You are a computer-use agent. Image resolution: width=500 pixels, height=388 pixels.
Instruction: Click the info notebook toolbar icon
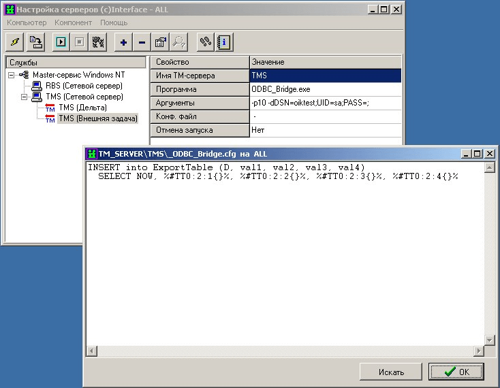pos(223,42)
